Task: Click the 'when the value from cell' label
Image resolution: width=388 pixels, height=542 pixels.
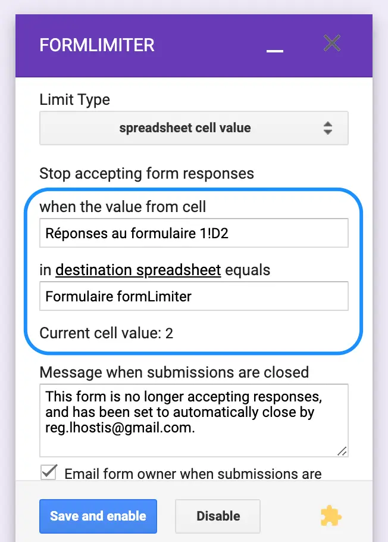Action: pyautogui.click(x=123, y=207)
